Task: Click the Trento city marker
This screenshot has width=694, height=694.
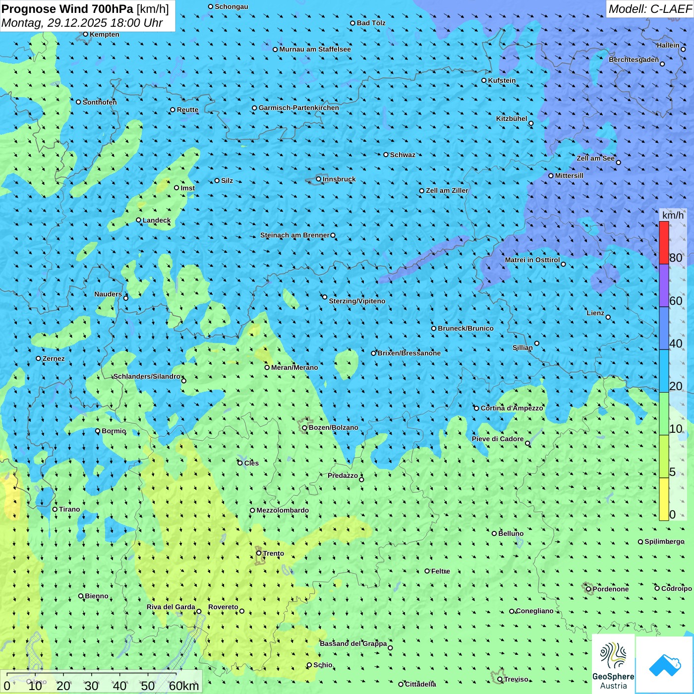Action: tap(258, 553)
